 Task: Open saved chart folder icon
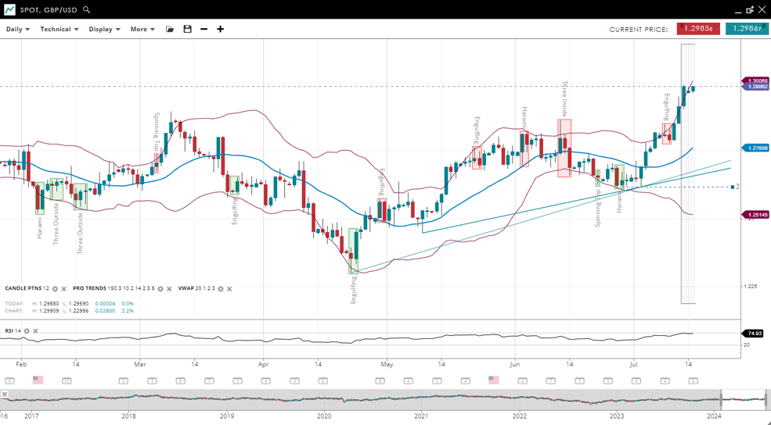[170, 29]
